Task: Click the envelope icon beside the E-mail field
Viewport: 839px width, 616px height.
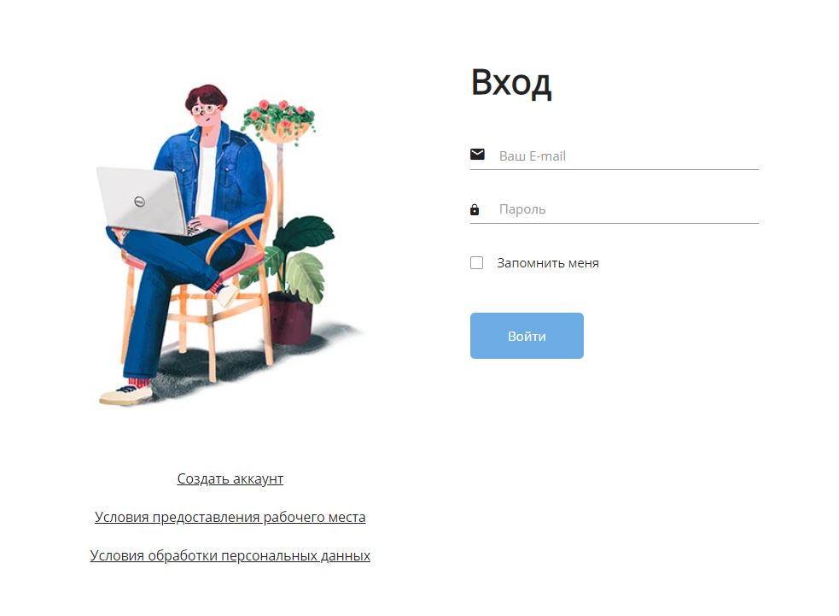Action: coord(477,155)
